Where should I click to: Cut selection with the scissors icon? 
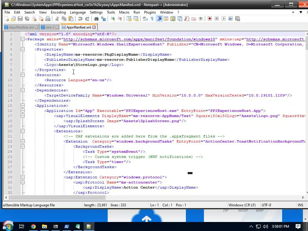57,19
